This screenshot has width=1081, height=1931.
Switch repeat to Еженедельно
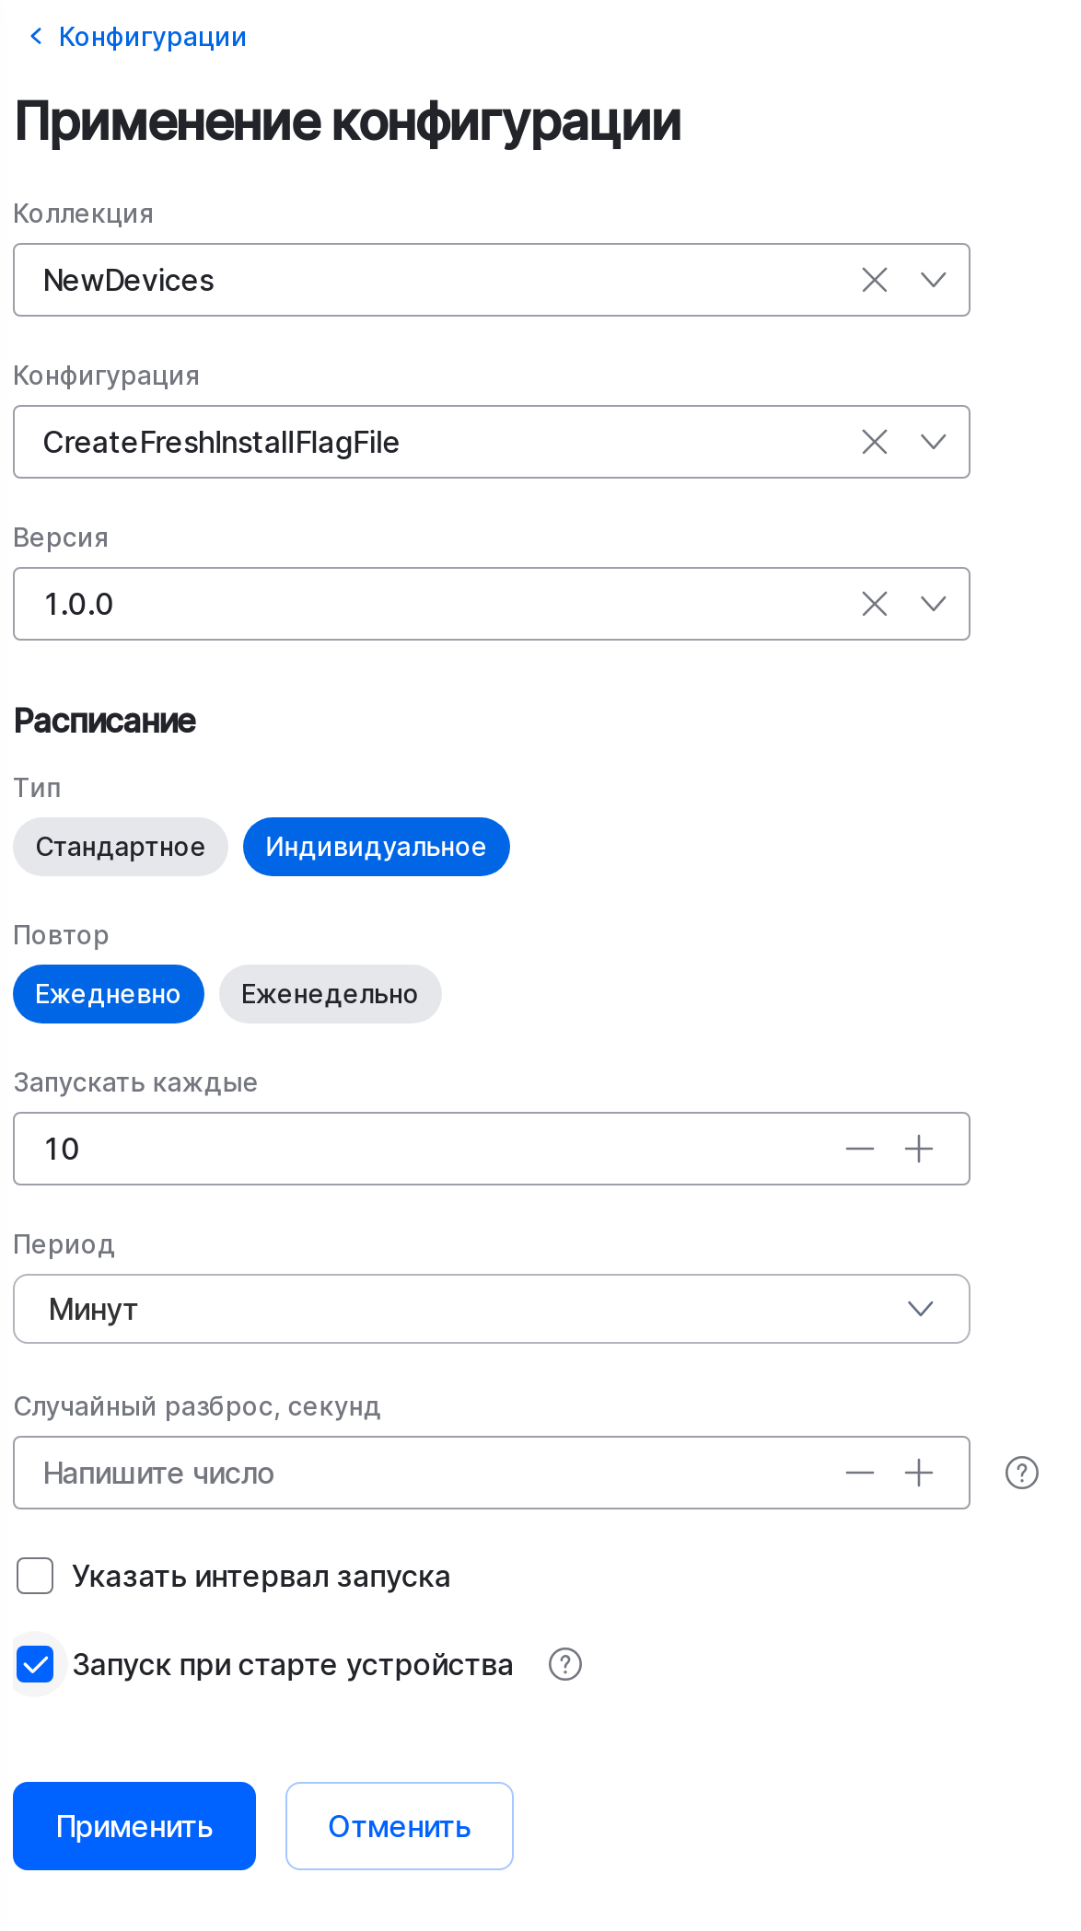[330, 993]
